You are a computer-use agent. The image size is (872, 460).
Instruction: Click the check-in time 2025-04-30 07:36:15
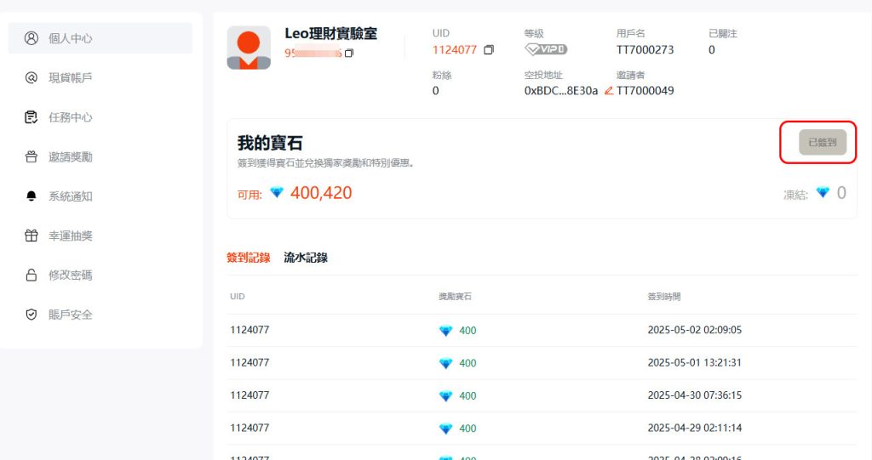695,395
